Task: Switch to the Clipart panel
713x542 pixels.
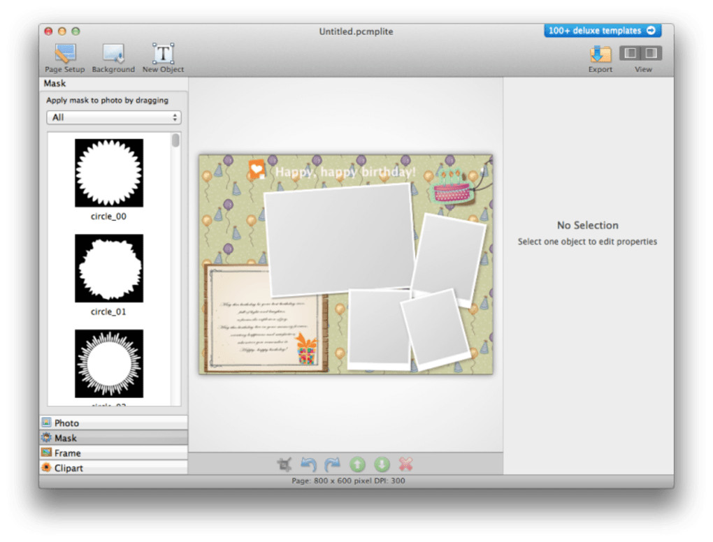Action: tap(113, 468)
